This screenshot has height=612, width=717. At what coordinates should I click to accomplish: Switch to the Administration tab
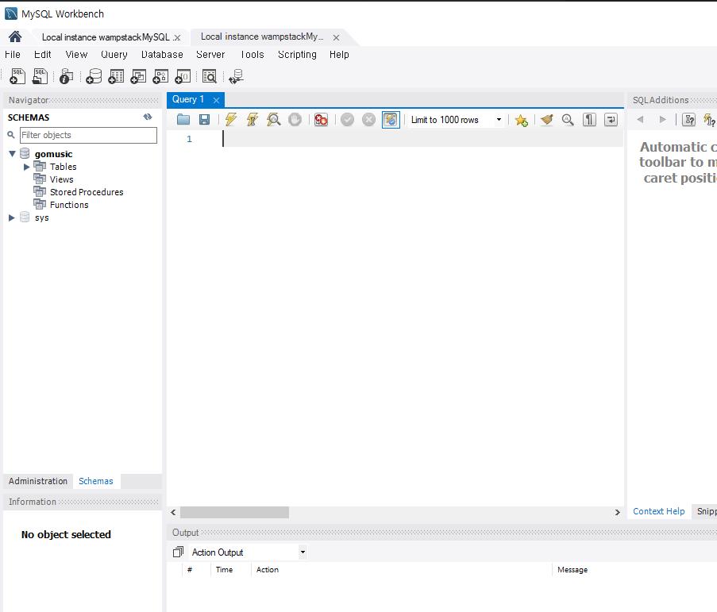coord(38,481)
